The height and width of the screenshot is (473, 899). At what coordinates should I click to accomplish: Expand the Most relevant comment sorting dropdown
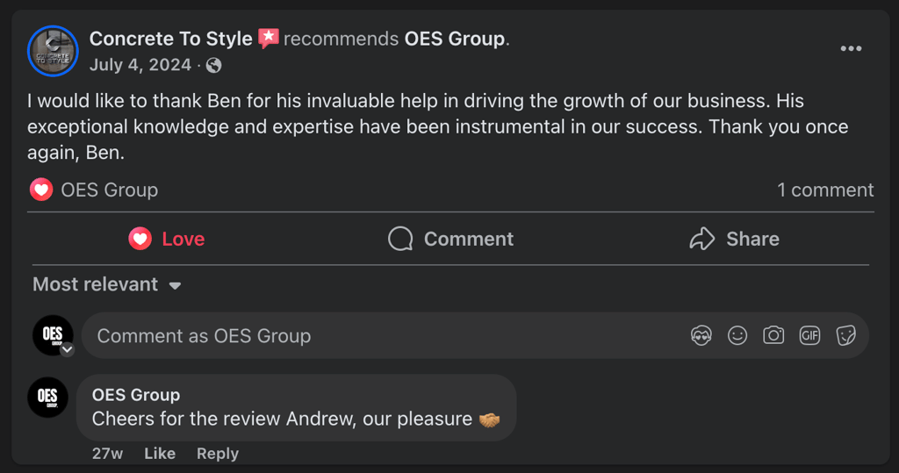[x=107, y=285]
